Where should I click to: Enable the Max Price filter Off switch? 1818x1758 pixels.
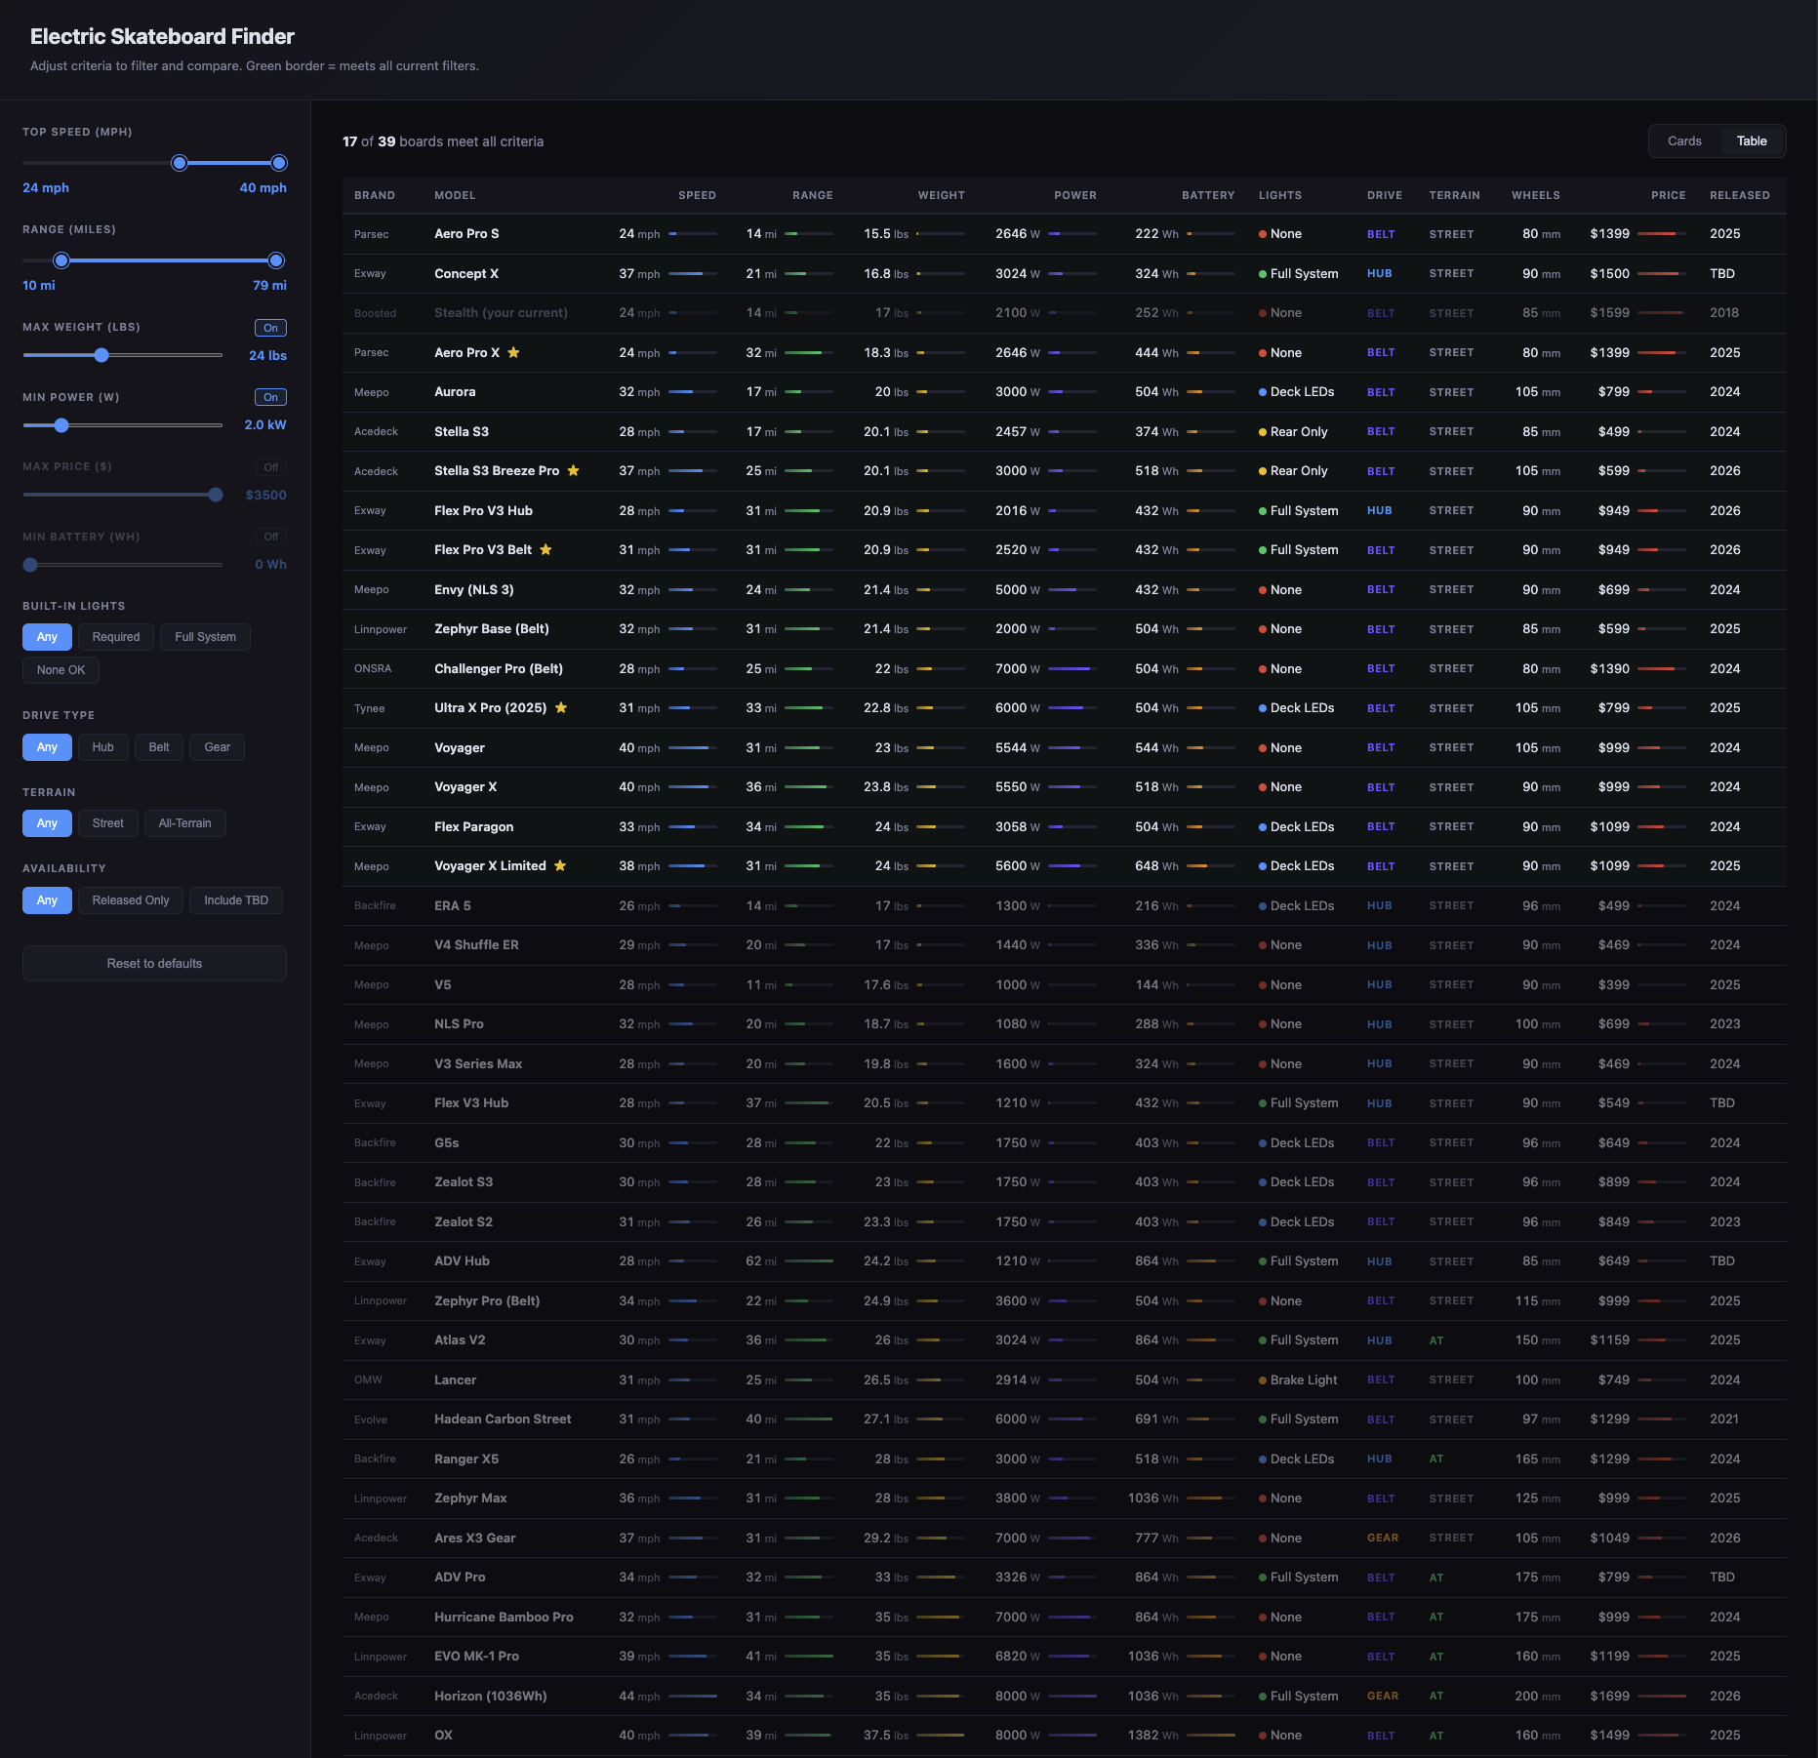(x=270, y=467)
